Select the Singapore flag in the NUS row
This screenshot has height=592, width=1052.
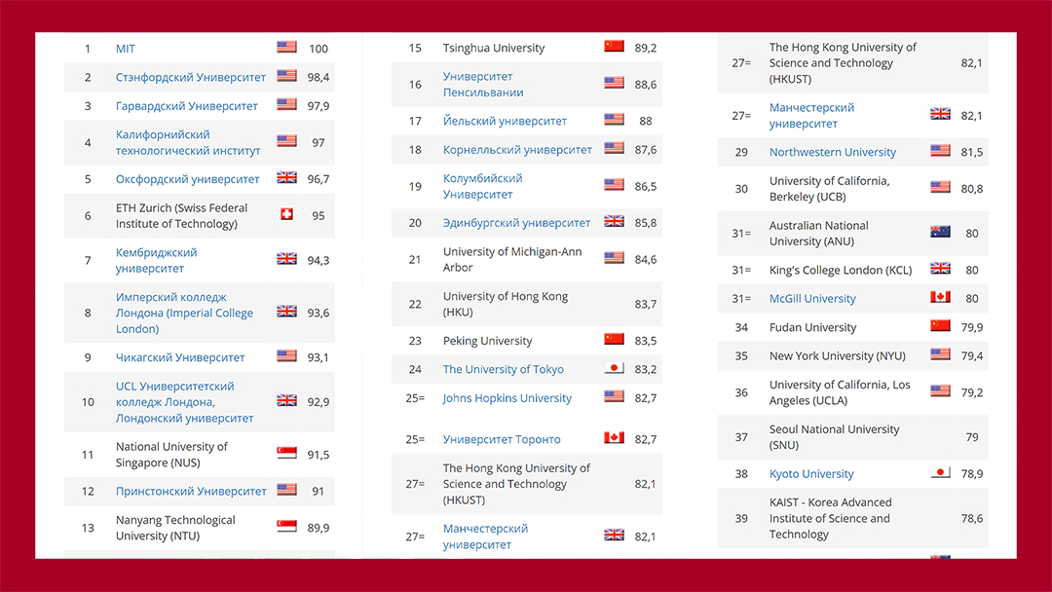tap(286, 453)
